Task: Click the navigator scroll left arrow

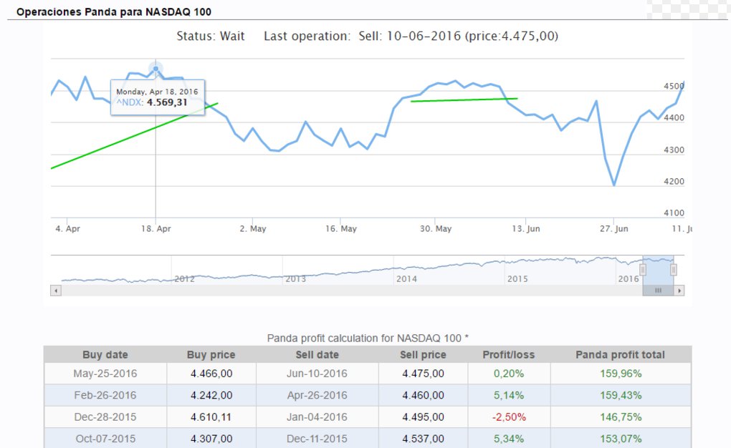Action: (56, 291)
